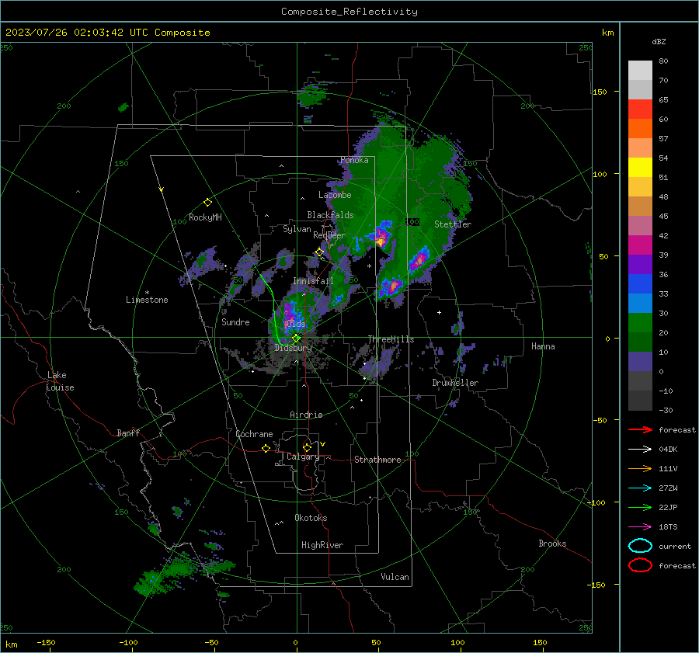This screenshot has width=699, height=653.
Task: Click the orange 111V arrow legend icon
Action: click(x=640, y=468)
